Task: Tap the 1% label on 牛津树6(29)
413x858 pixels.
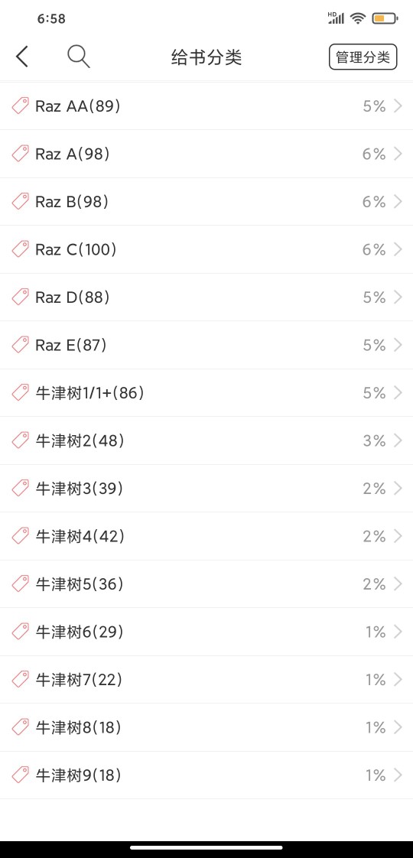Action: pos(376,632)
